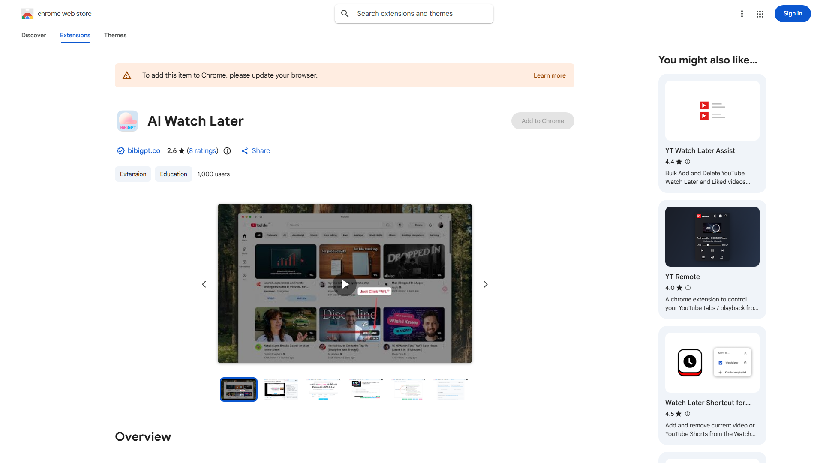The image size is (823, 463).
Task: Open the YT Watch Later Assist card
Action: coord(712,133)
